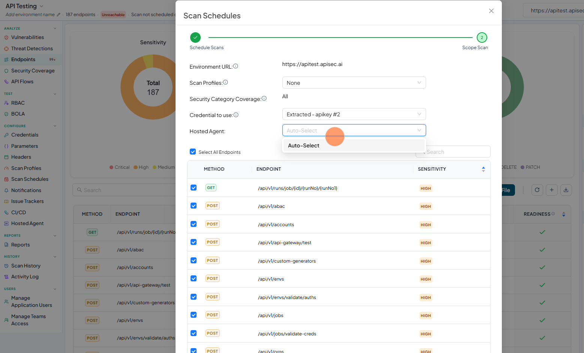Uncheck the /api/v1/envs endpoint checkbox

pos(194,278)
